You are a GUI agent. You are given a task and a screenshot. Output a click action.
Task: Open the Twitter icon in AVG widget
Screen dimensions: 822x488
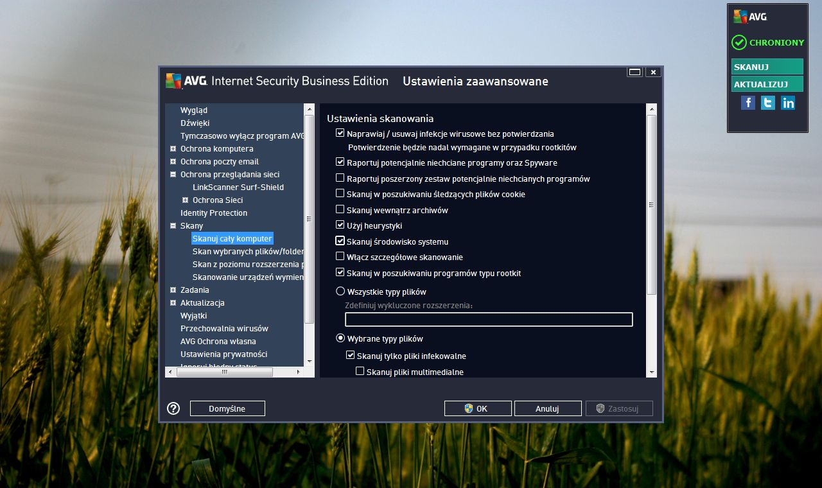(x=768, y=103)
